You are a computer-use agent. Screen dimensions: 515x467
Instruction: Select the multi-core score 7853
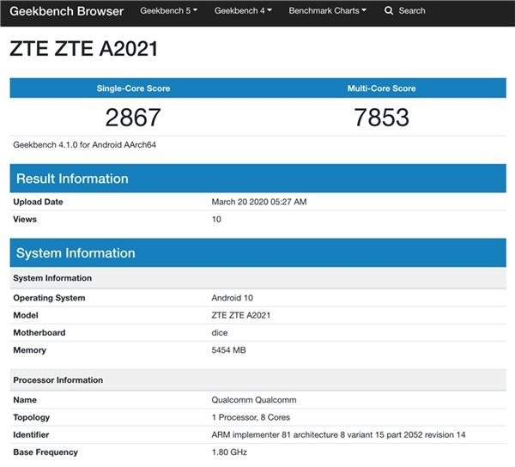coord(381,118)
